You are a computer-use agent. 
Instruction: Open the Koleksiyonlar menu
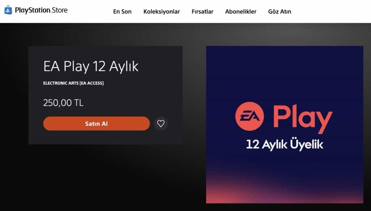162,11
